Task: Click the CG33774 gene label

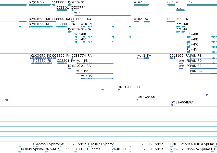Action: [78, 7]
